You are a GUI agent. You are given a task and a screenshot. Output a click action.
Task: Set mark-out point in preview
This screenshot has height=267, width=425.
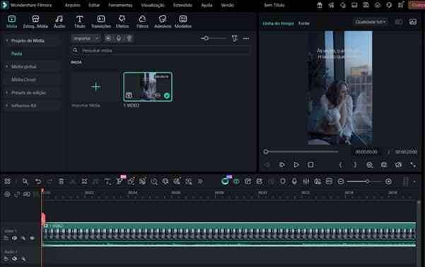(x=355, y=165)
